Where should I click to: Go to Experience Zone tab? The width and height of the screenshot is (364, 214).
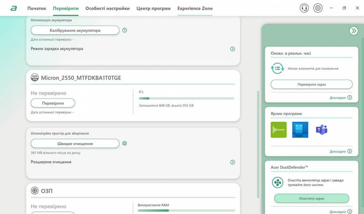195,8
